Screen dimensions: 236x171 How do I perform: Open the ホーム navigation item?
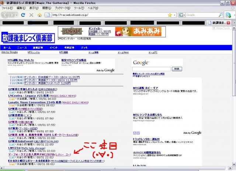[7, 48]
